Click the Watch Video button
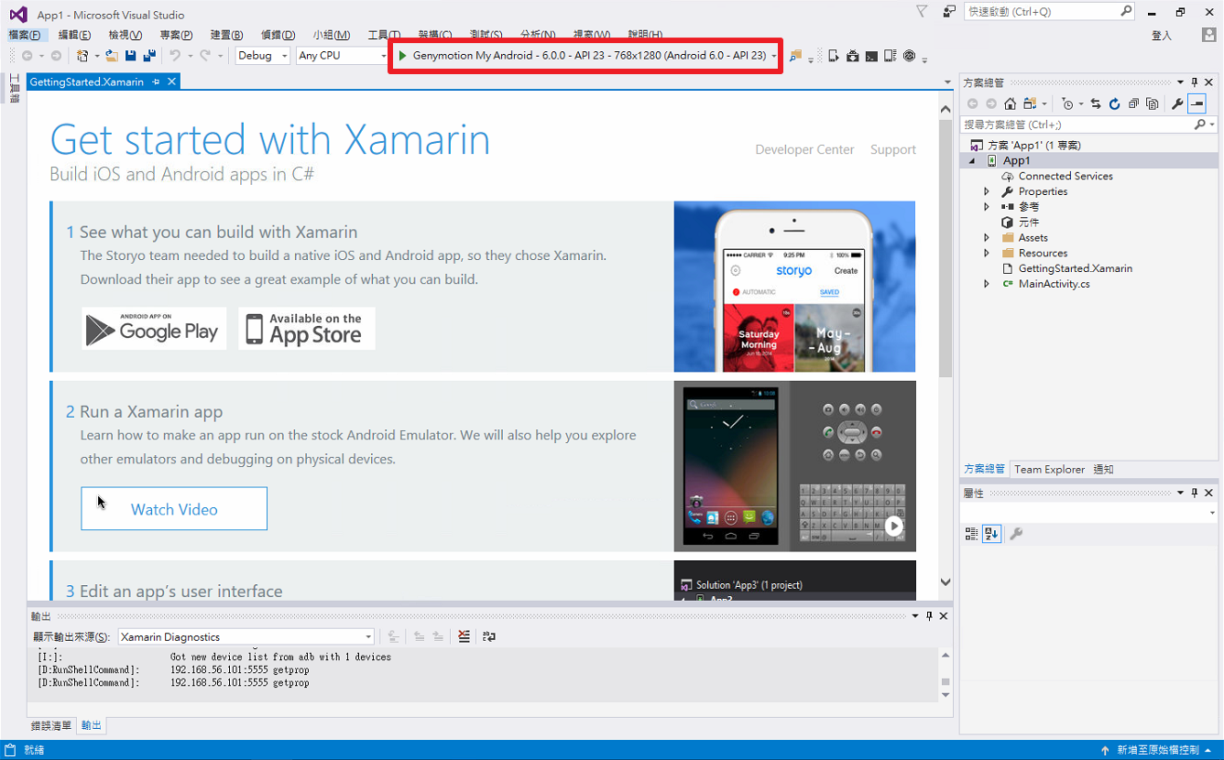 tap(174, 509)
